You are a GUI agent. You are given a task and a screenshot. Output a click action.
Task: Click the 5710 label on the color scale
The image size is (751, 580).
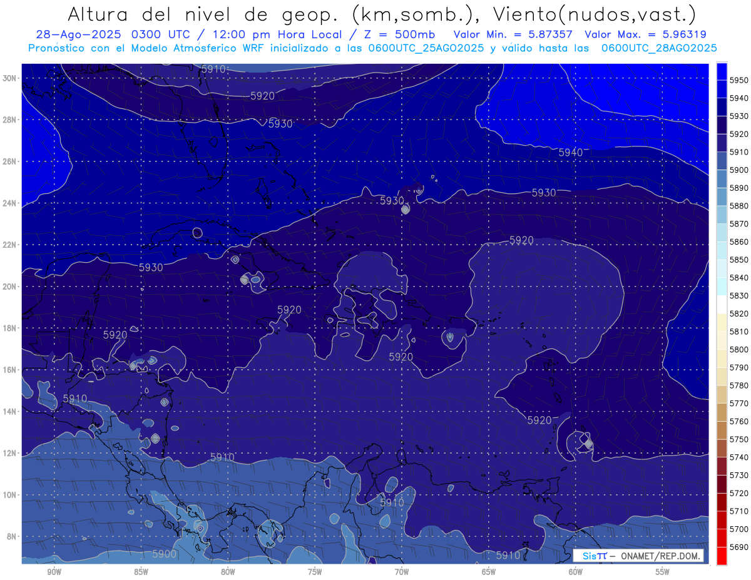739,511
